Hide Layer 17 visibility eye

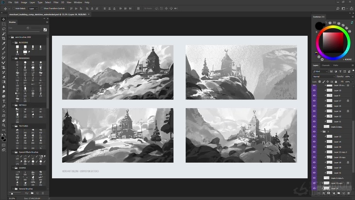tap(314, 101)
